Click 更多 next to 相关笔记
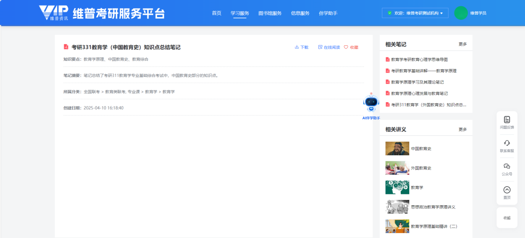525x238 pixels. pos(462,44)
